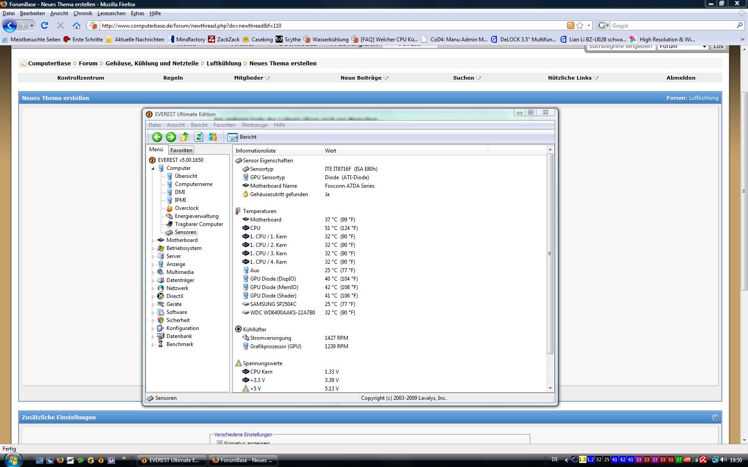The width and height of the screenshot is (748, 467).
Task: Click the Wert column header
Action: (405, 151)
